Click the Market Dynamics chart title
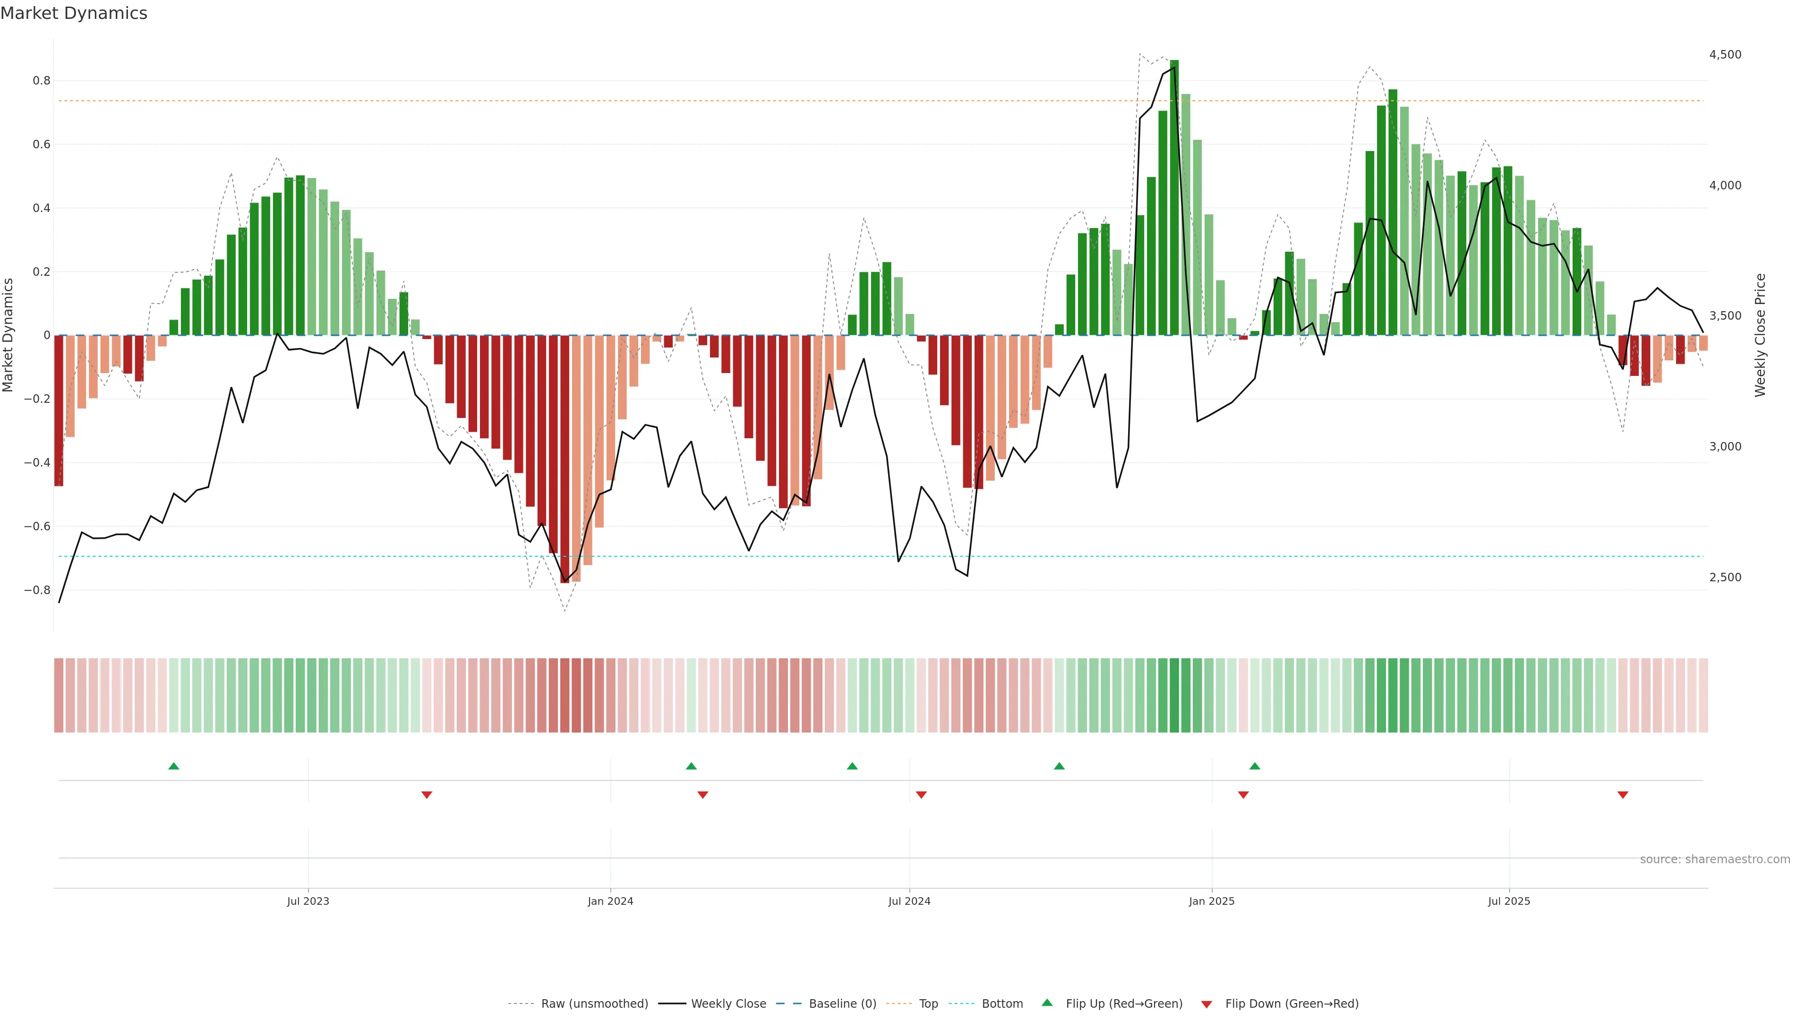Image resolution: width=1814 pixels, height=1020 pixels. pos(74,13)
